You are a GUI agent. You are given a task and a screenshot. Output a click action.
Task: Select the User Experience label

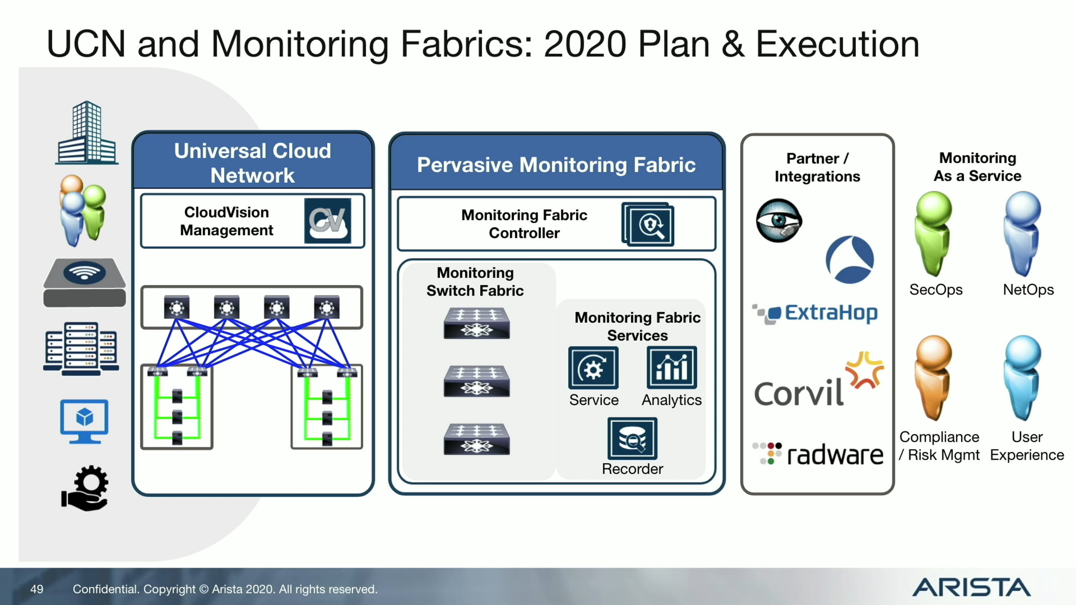pos(1027,445)
